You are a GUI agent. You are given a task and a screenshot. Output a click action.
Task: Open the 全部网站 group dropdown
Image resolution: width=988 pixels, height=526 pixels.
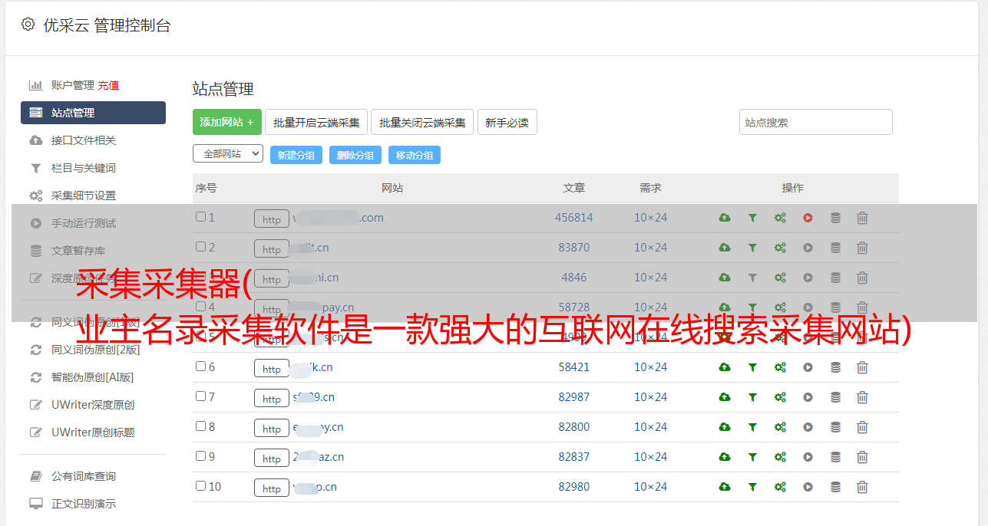tap(228, 153)
